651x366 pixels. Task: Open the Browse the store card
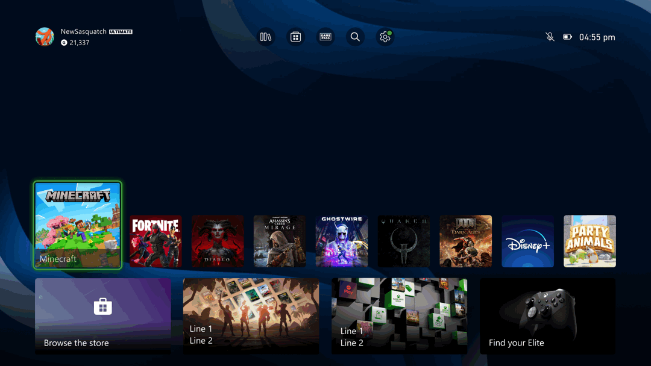103,316
